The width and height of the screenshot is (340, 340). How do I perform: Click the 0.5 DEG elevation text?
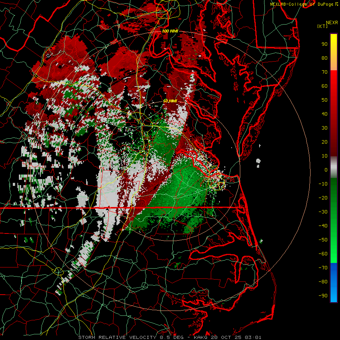pos(172,337)
